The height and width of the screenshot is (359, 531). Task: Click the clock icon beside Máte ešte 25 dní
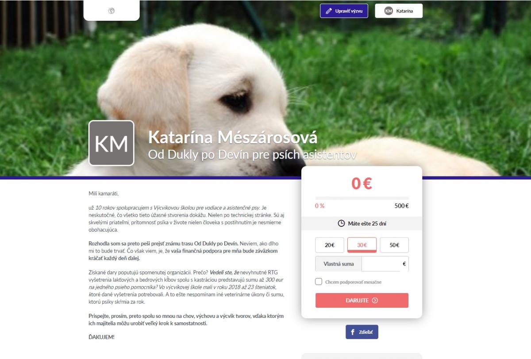(x=341, y=223)
